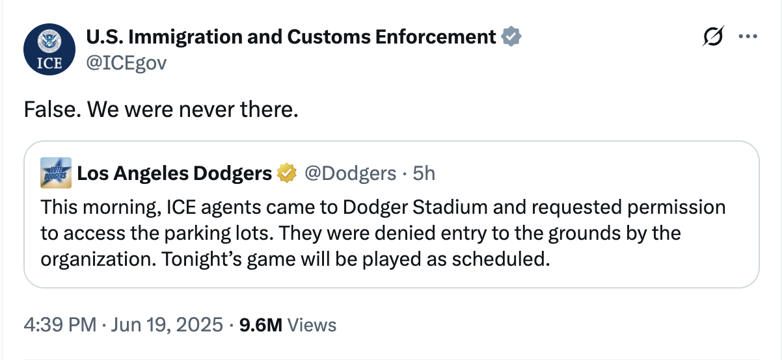This screenshot has width=782, height=360.
Task: Click the @Dodgers handle
Action: point(349,174)
